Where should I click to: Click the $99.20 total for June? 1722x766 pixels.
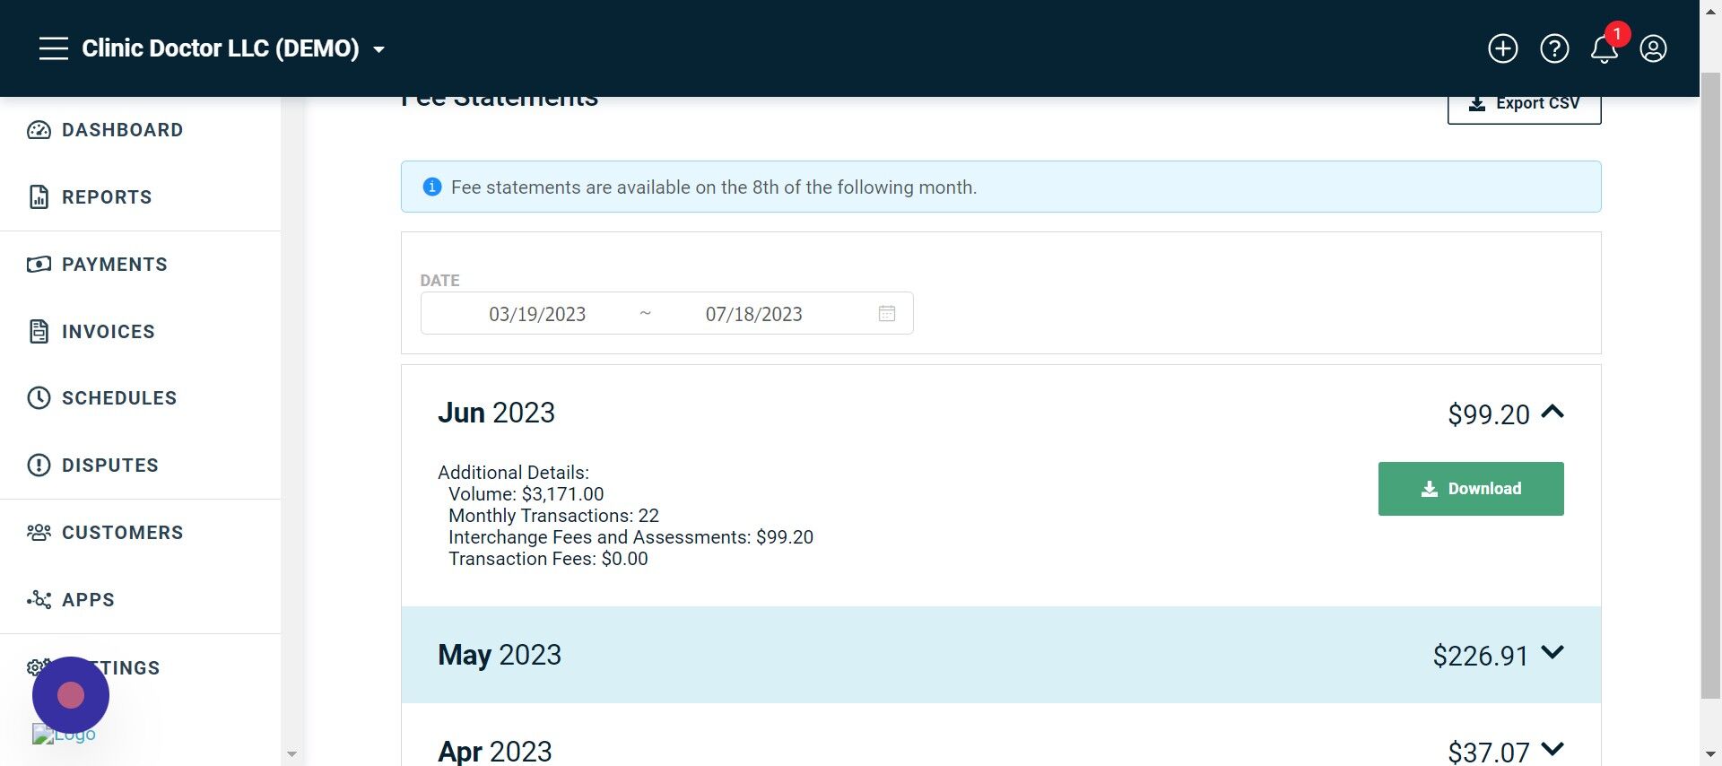[x=1489, y=415]
